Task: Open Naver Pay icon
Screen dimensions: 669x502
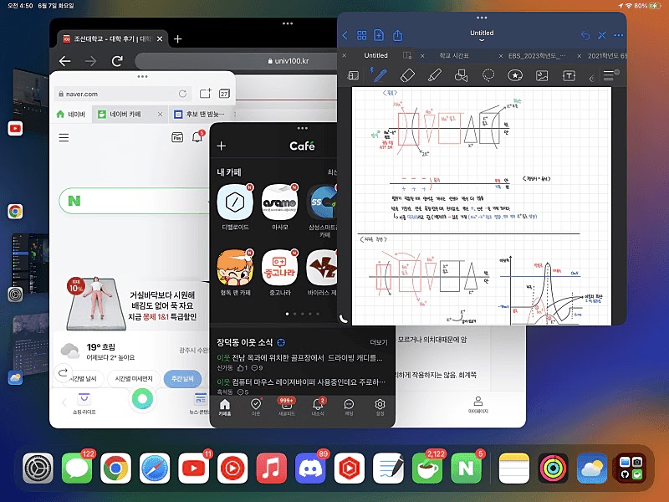Action: click(177, 137)
